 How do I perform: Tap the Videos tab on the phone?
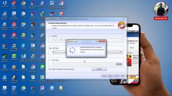[x=131, y=48]
